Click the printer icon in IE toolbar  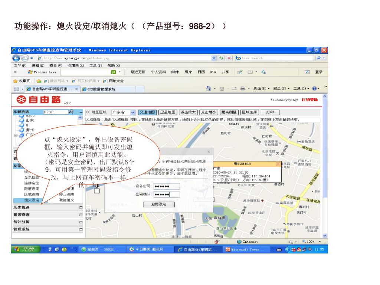coord(242,89)
